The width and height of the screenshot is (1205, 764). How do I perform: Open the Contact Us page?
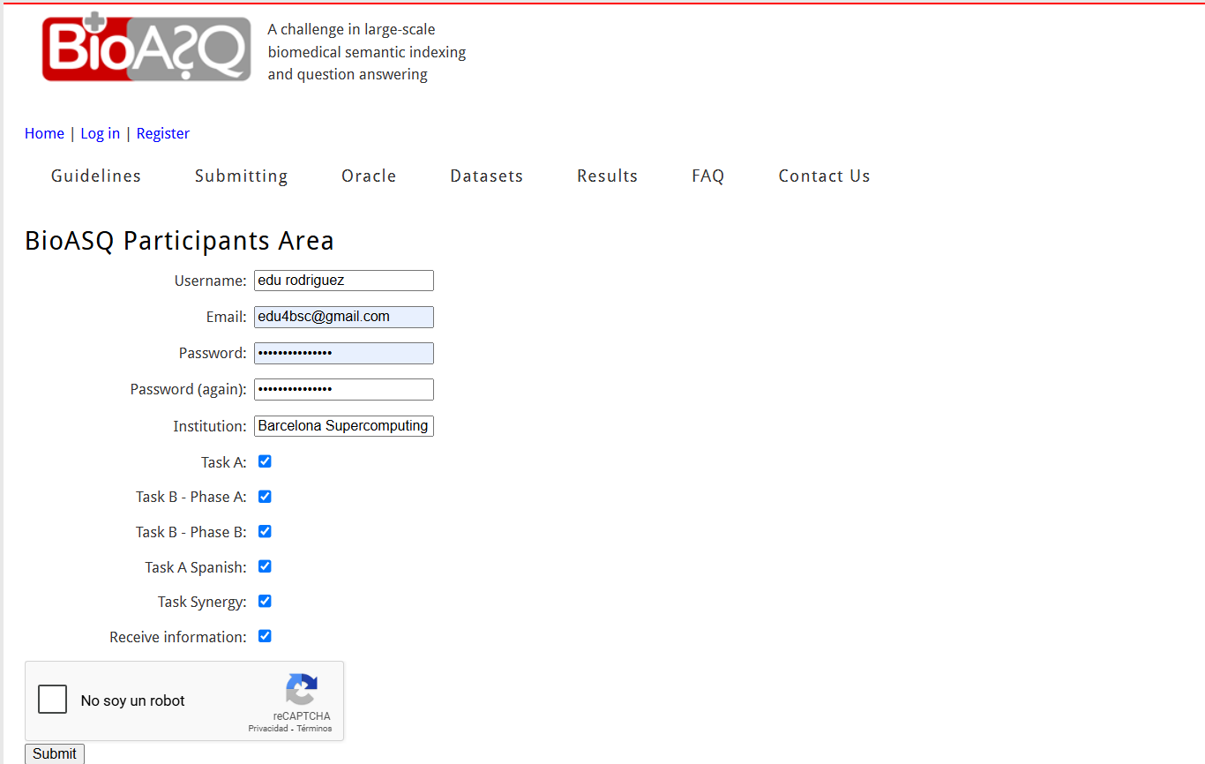point(825,176)
